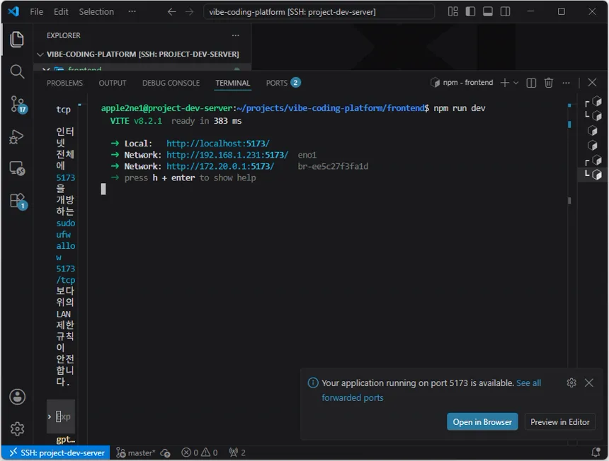609x461 pixels.
Task: Open the http://192.168.1.231:5173/ network link
Action: pyautogui.click(x=227, y=155)
